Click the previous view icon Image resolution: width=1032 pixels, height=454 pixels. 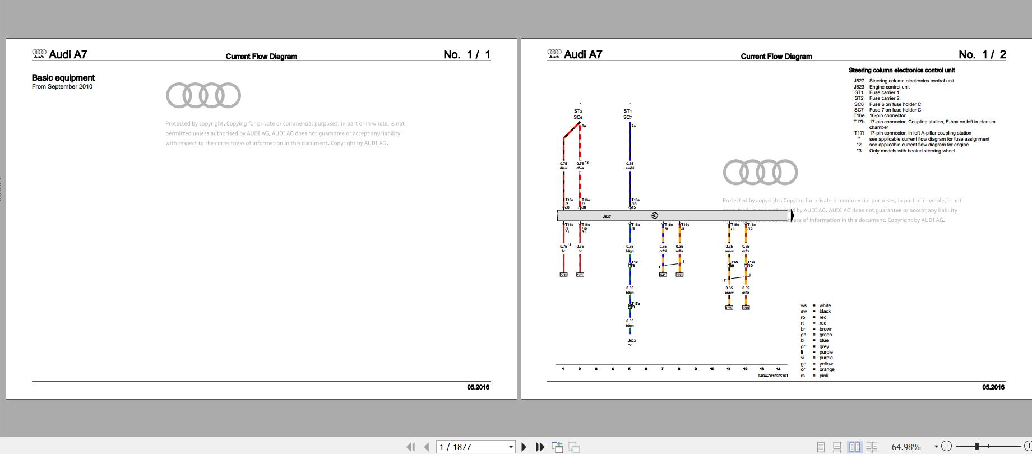(x=557, y=447)
